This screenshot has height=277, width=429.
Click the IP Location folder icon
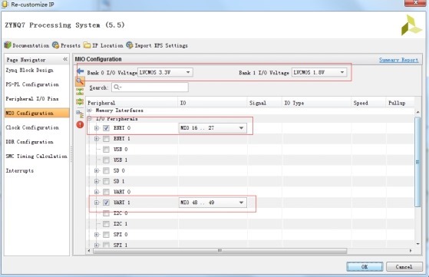point(87,45)
